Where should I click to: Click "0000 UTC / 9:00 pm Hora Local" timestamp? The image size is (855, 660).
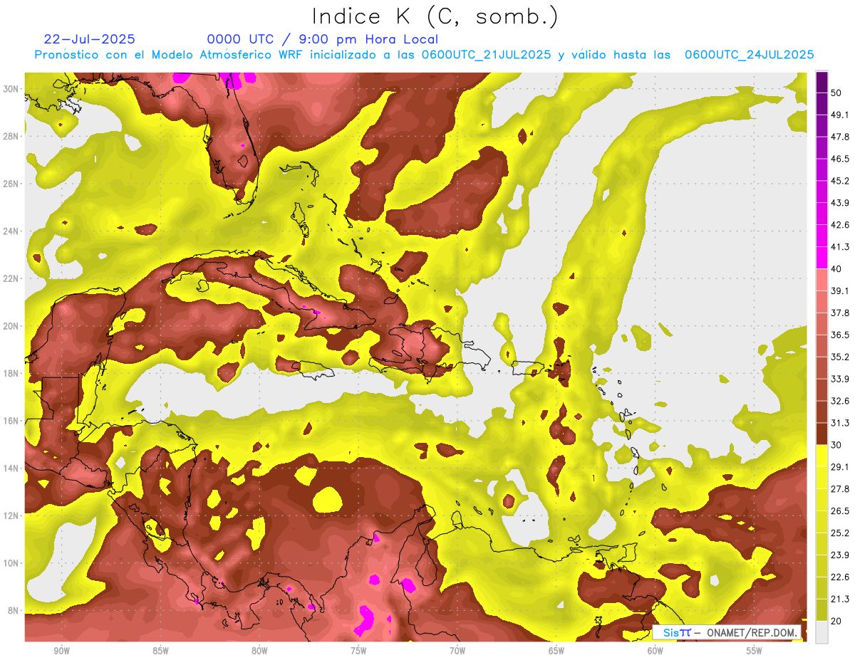point(323,39)
